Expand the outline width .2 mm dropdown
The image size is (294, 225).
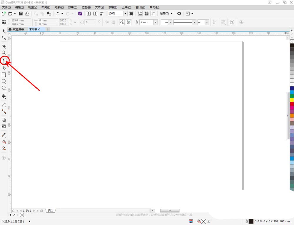pos(156,22)
